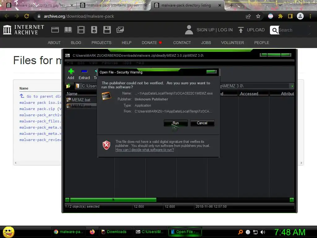Click the search magnifier icon
This screenshot has height=238, width=317.
tap(275, 30)
